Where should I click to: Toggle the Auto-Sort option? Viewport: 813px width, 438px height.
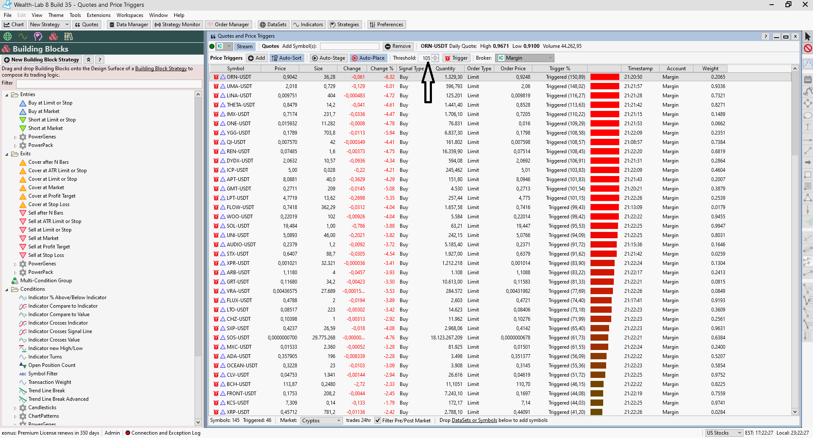(x=287, y=58)
